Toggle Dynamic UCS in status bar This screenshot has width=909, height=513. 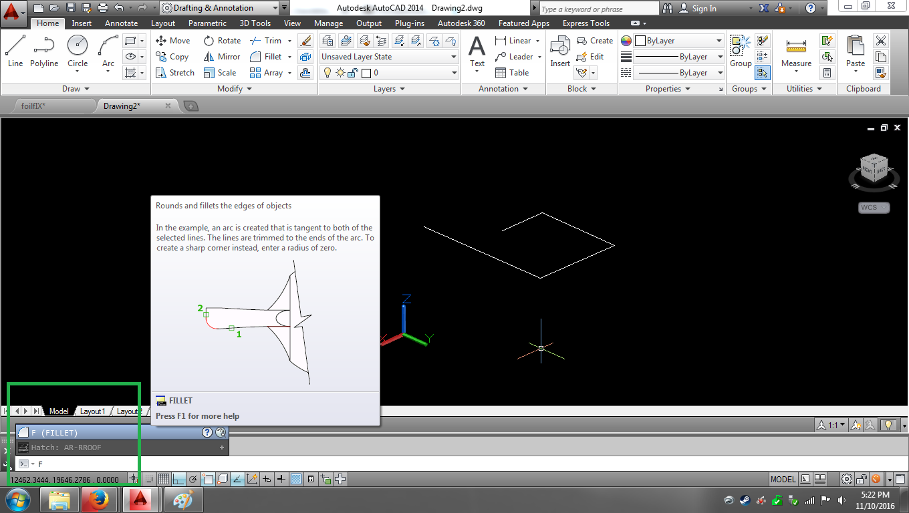(x=252, y=479)
